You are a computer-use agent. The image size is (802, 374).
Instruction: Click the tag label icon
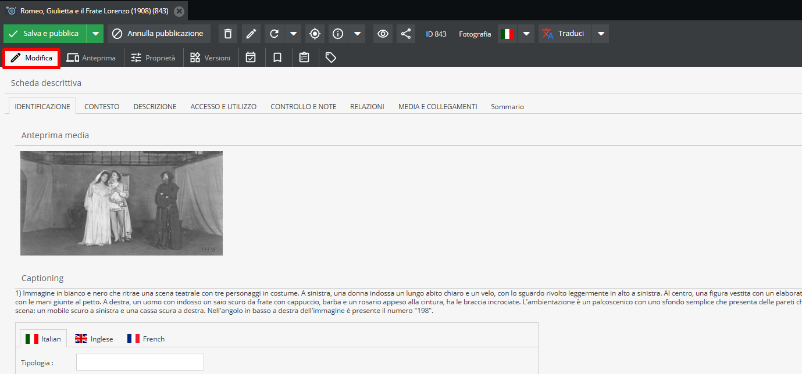click(x=331, y=57)
